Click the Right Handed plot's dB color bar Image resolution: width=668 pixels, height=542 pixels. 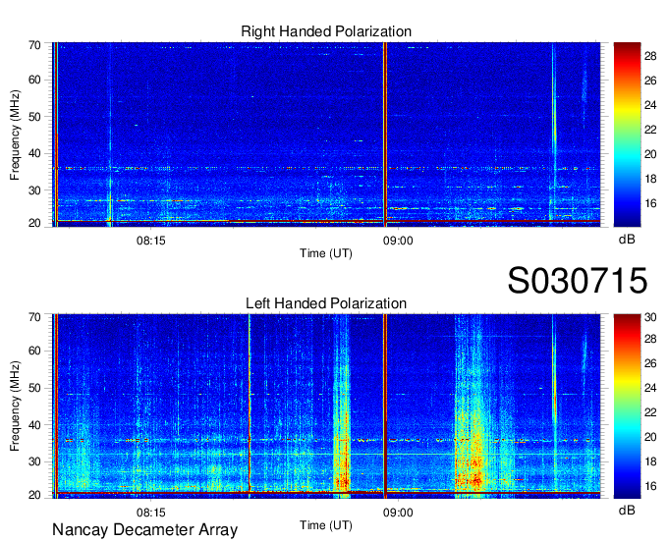(627, 135)
